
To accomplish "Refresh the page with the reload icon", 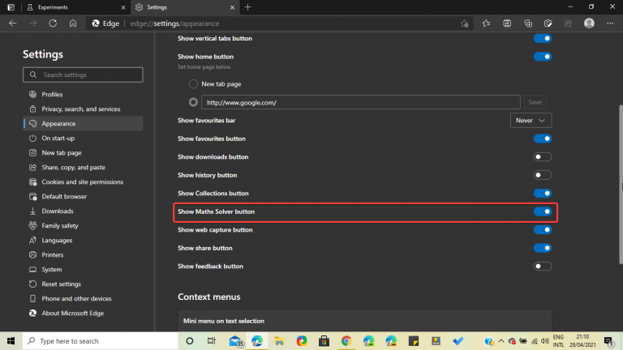I will click(x=53, y=23).
